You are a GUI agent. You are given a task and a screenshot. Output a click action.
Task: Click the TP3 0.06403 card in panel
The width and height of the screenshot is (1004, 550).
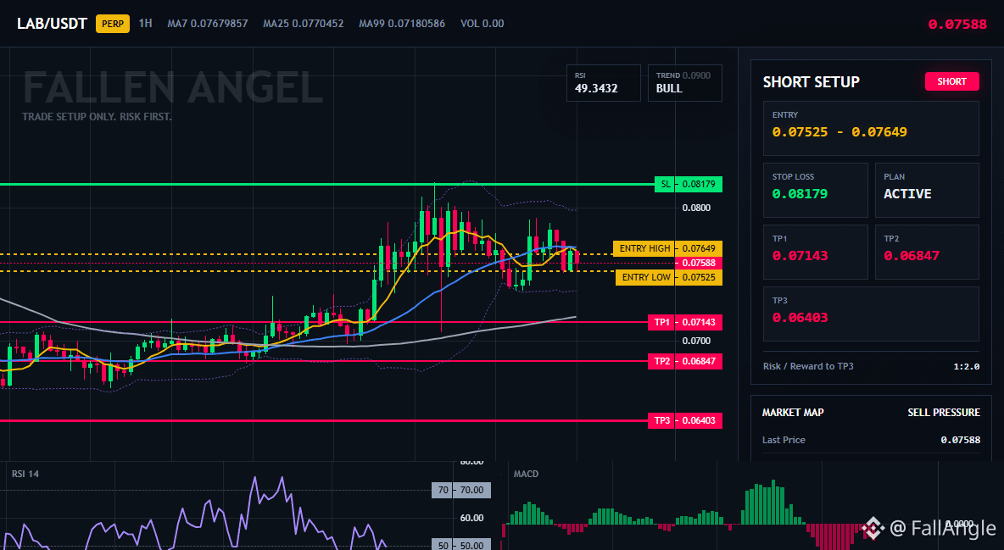(x=871, y=314)
